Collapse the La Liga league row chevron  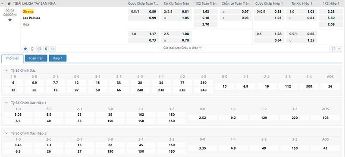click(3, 3)
